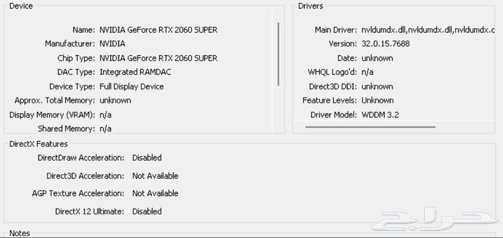This screenshot has width=503, height=238.
Task: Click the WHQL Logo'd n/a value
Action: tap(367, 72)
